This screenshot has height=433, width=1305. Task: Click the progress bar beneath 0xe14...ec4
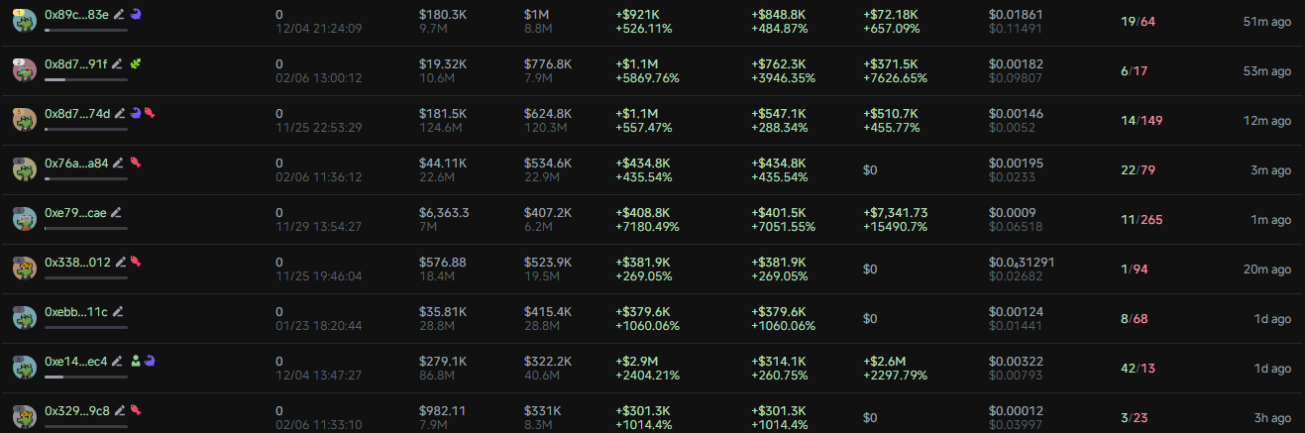[x=86, y=376]
